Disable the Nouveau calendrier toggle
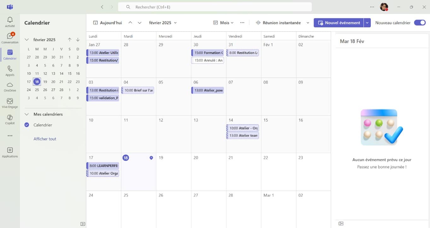This screenshot has height=228, width=430. click(x=420, y=23)
